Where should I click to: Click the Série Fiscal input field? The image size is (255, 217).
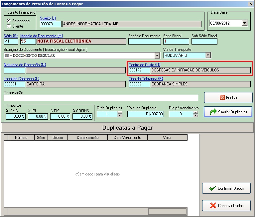pos(176,41)
